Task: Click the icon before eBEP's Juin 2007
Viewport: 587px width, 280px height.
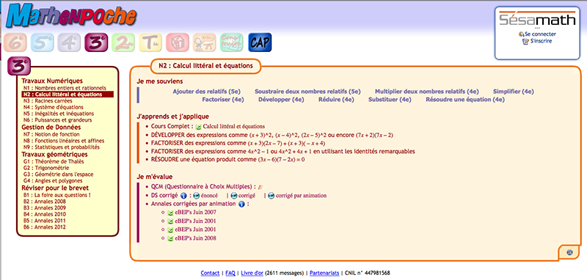Action: tap(170, 213)
